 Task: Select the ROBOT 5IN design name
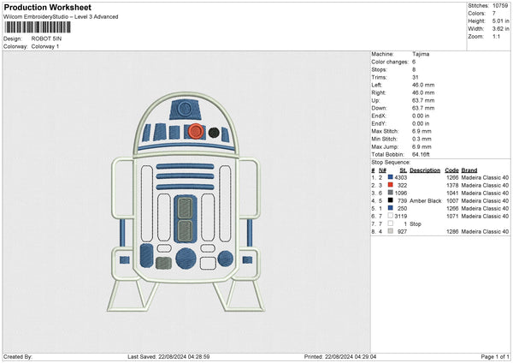coord(45,39)
